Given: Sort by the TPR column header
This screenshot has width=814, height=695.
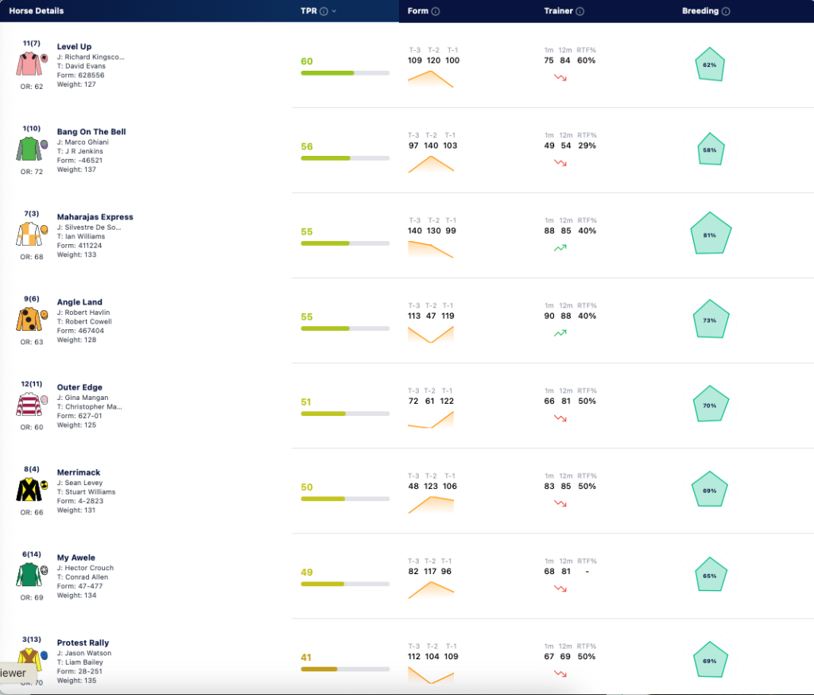Looking at the screenshot, I should 309,11.
